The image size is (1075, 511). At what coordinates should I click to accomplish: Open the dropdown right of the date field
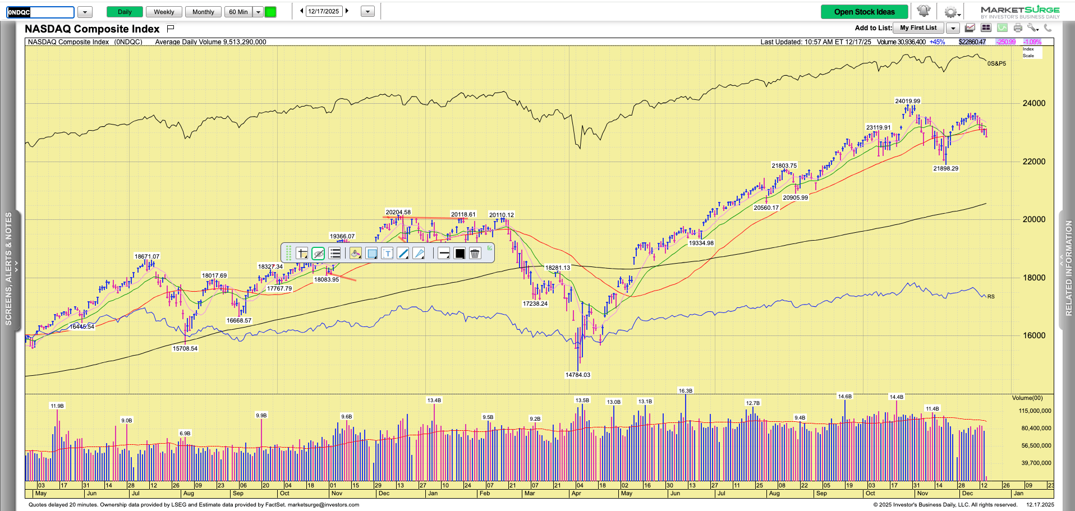pyautogui.click(x=367, y=12)
